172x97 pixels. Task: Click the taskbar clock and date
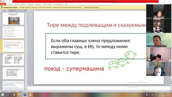click(162, 95)
